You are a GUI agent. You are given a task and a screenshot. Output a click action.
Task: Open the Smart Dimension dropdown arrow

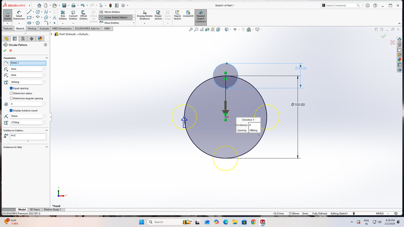[x=19, y=23]
